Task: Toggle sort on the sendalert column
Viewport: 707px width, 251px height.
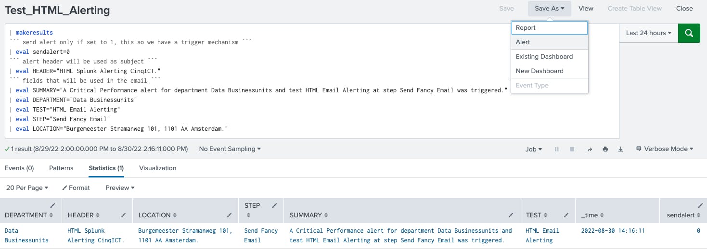Action: tap(683, 215)
